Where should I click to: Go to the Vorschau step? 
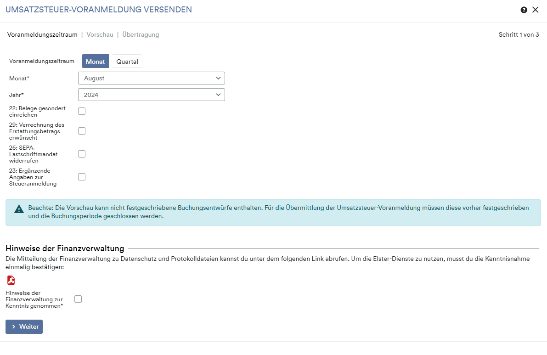pyautogui.click(x=100, y=34)
